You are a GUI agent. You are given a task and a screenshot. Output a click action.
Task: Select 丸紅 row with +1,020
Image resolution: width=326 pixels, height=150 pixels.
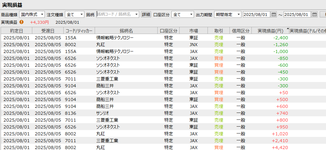coord(163,134)
